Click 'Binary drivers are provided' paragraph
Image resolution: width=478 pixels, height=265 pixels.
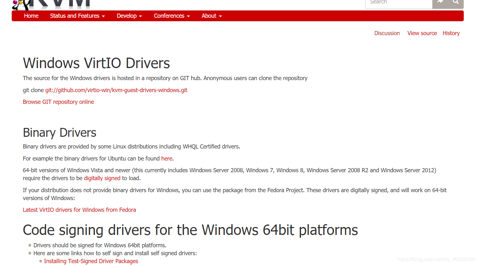132,147
